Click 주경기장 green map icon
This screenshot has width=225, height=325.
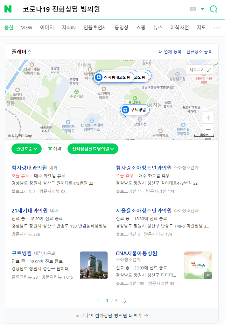click(76, 92)
